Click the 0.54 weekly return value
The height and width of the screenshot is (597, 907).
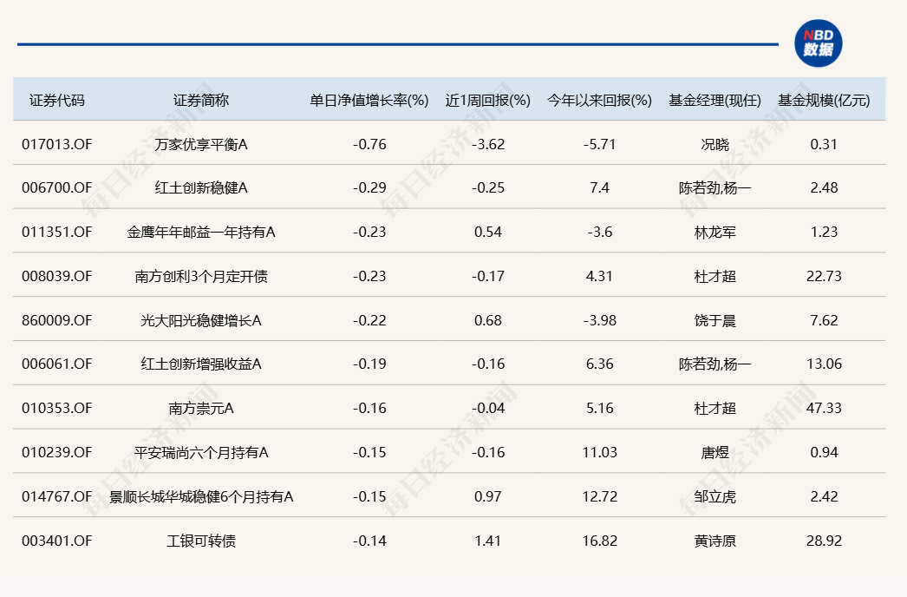[487, 232]
